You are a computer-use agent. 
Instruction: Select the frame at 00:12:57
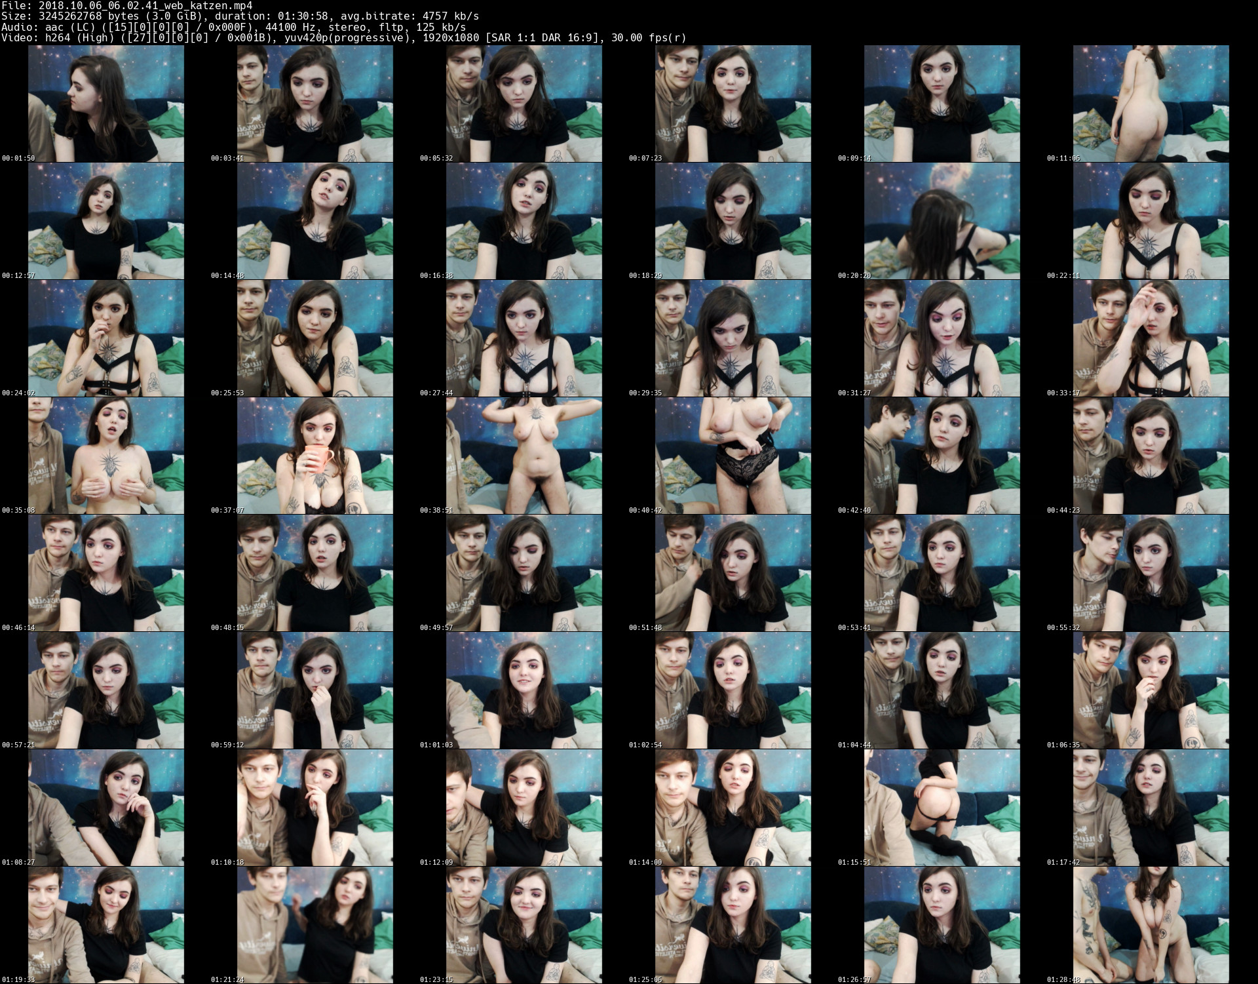coord(106,221)
